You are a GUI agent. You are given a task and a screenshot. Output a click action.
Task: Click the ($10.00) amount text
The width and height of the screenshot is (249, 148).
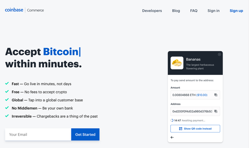pyautogui.click(x=202, y=95)
